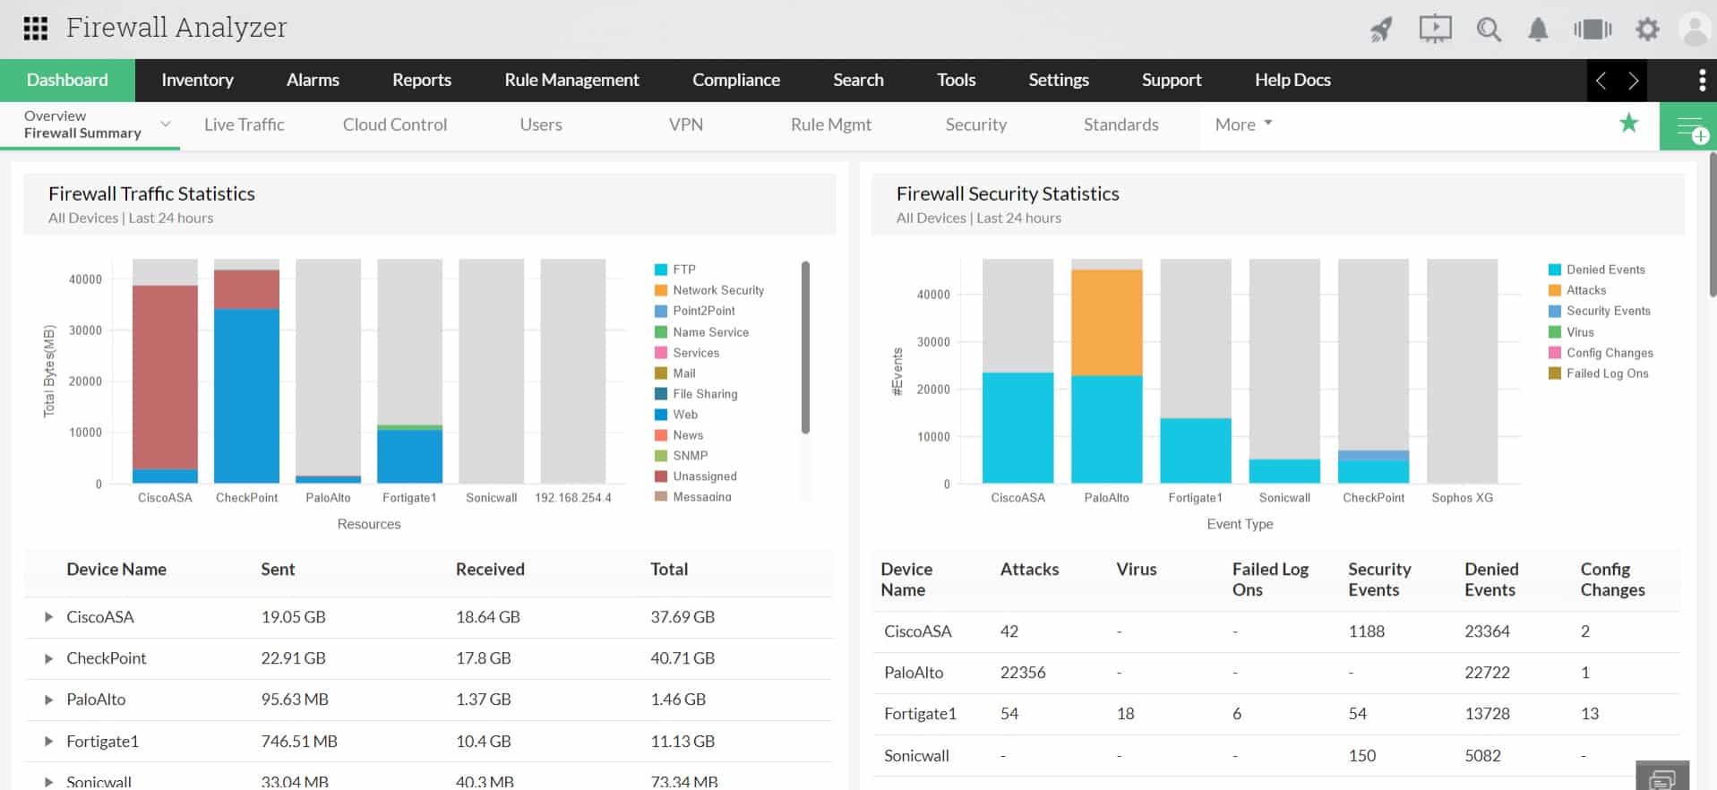This screenshot has height=790, width=1717.
Task: Switch to the Users tab
Action: point(541,125)
